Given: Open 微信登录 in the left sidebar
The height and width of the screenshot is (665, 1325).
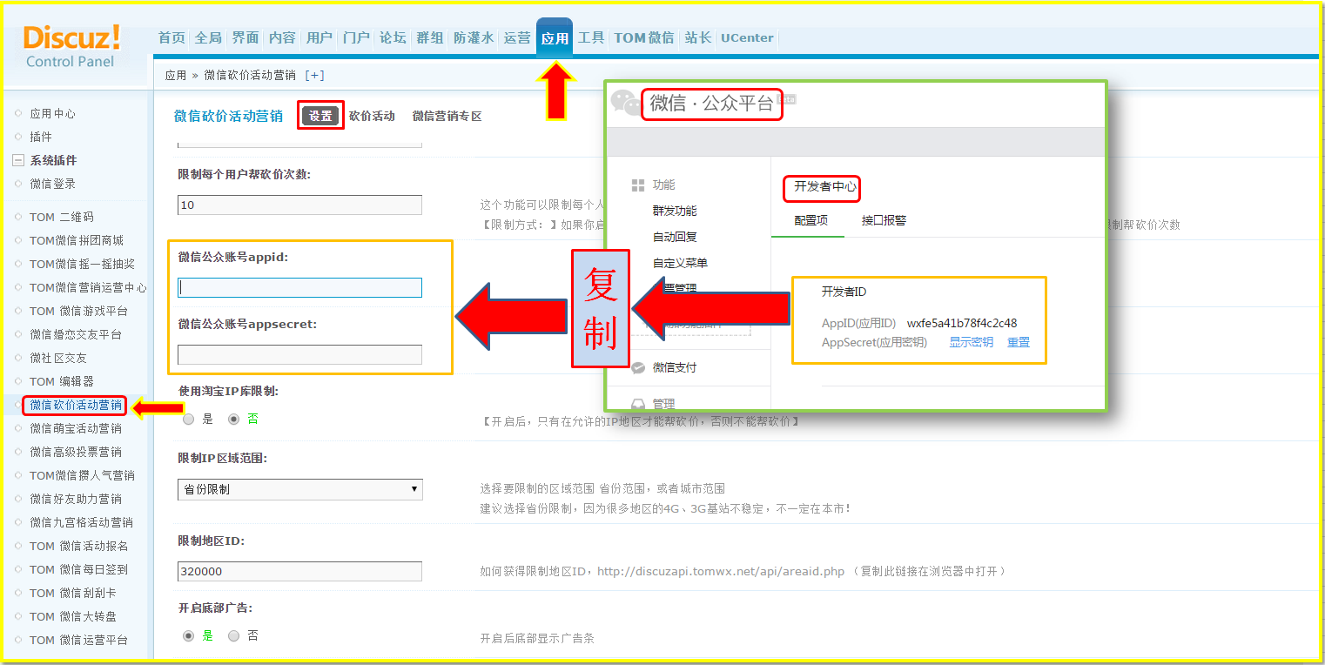Looking at the screenshot, I should [x=52, y=184].
